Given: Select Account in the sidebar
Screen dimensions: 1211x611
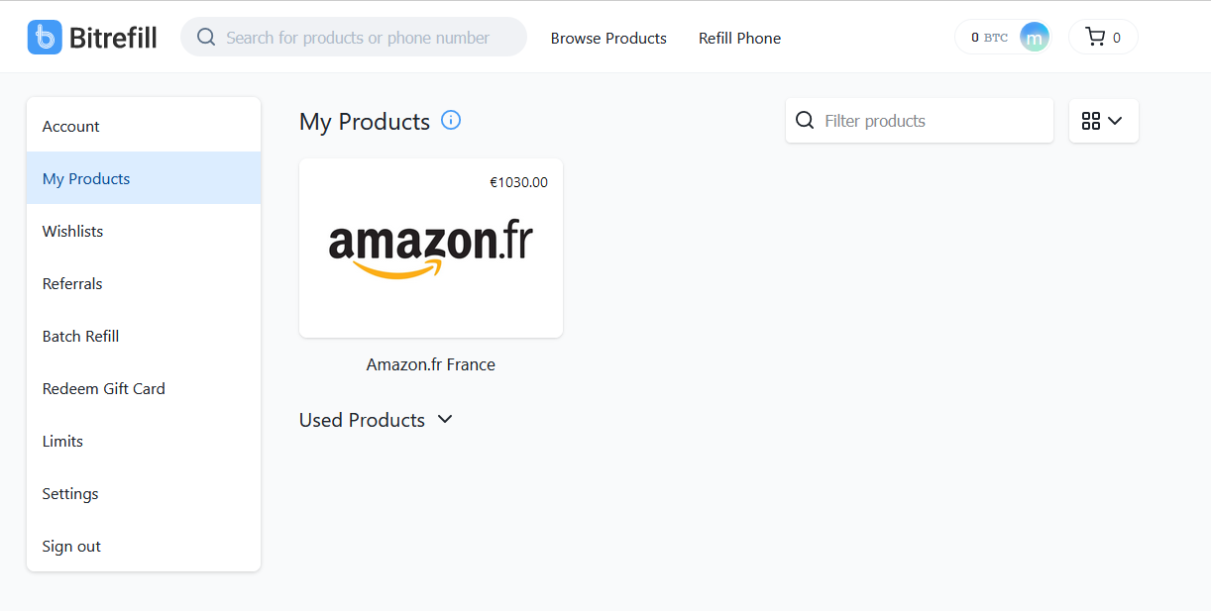Looking at the screenshot, I should click(x=70, y=126).
